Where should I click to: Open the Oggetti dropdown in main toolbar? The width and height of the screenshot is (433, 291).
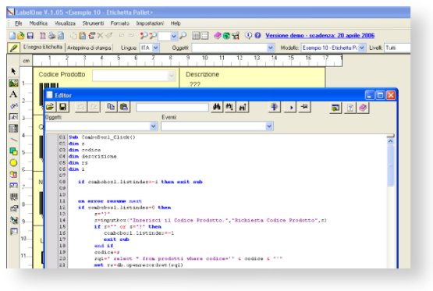point(271,48)
